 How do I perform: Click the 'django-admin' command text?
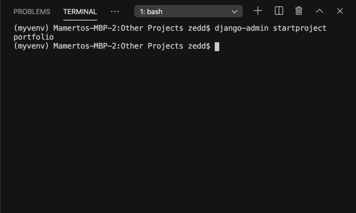(242, 28)
